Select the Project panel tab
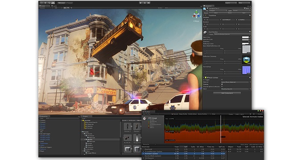 [87, 116]
